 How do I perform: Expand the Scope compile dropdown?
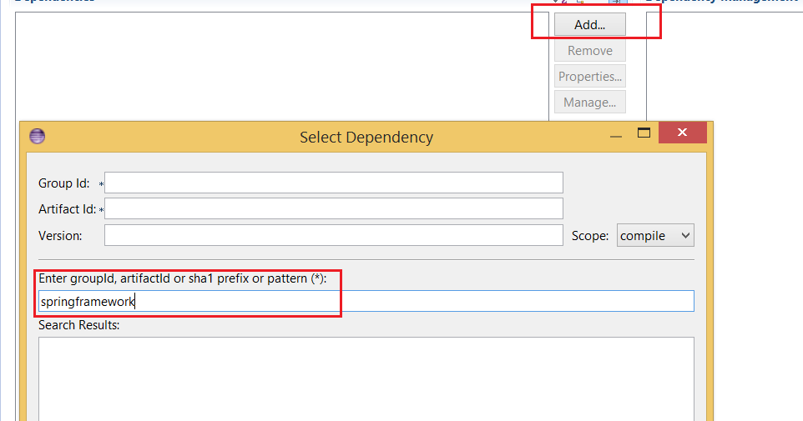point(655,236)
